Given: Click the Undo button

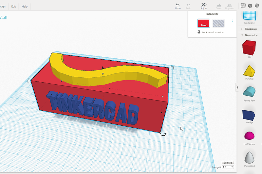Looking at the screenshot, I should click(178, 6).
